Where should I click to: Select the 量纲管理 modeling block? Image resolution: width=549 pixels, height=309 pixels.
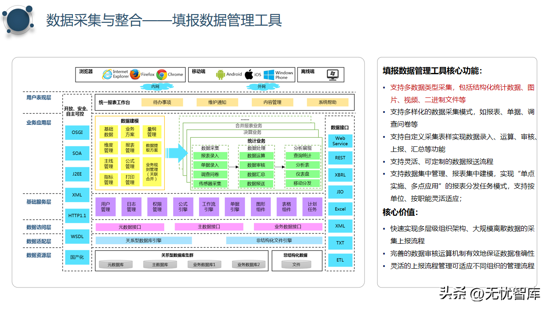(x=152, y=132)
